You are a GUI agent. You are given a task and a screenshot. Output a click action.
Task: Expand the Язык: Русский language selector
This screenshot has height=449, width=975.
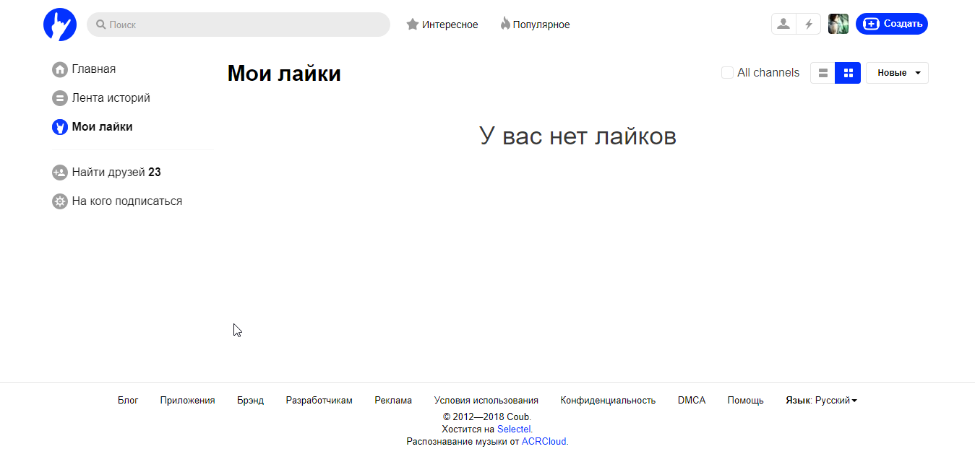[x=820, y=400]
